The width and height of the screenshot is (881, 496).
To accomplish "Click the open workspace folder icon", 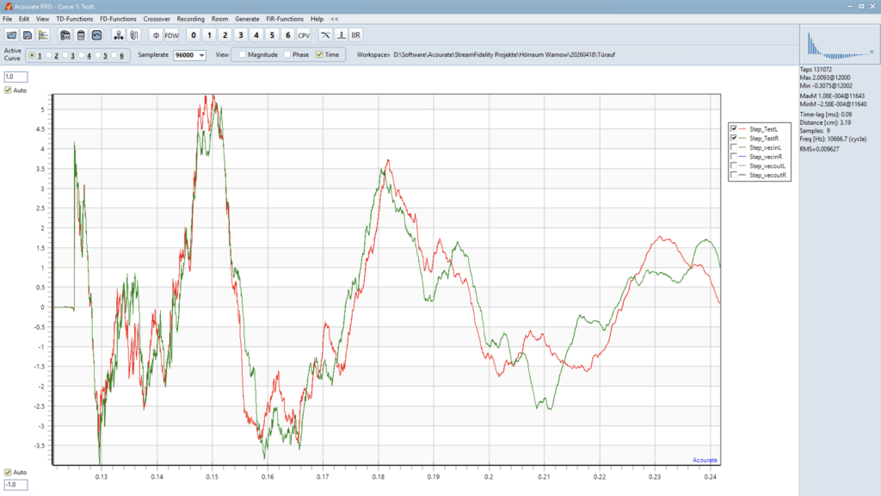I will [12, 35].
